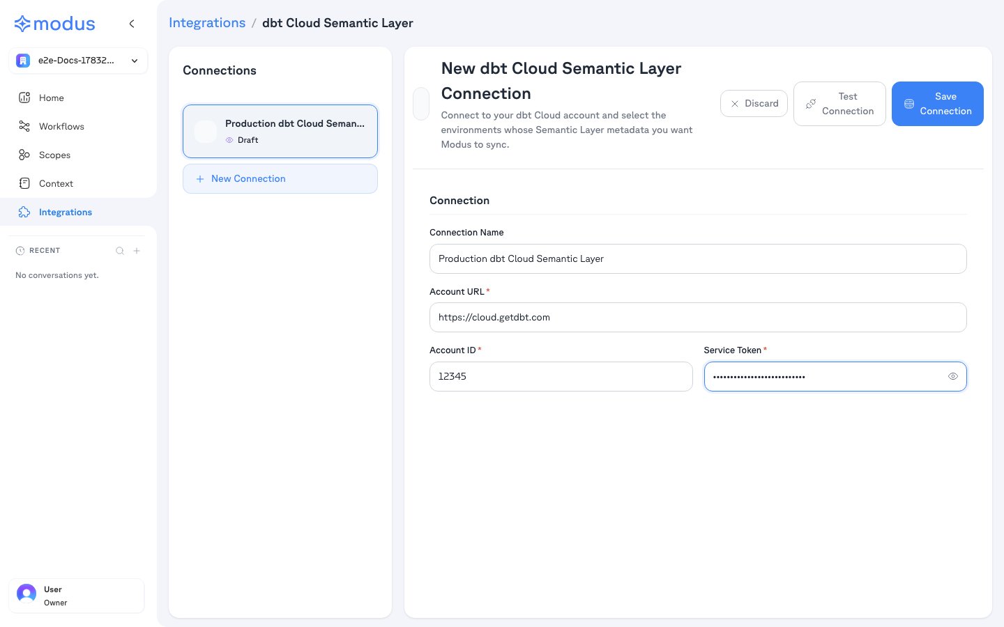This screenshot has height=627, width=1004.
Task: Click the workspace building icon
Action: coord(23,61)
